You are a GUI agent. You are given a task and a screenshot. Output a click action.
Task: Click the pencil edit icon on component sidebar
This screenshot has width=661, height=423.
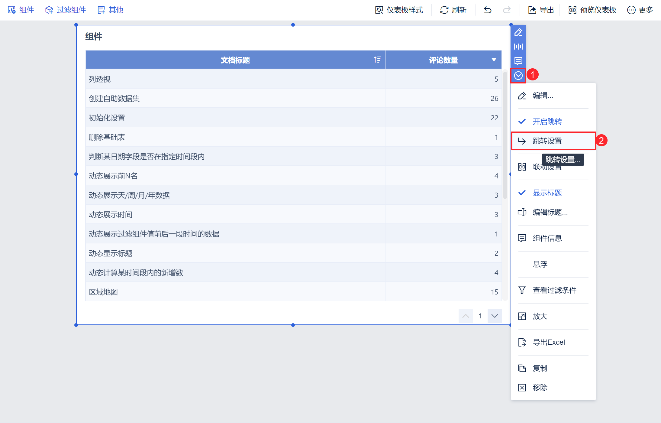pyautogui.click(x=518, y=32)
